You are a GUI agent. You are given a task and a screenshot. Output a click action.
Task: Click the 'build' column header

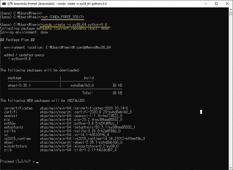[x=89, y=78]
